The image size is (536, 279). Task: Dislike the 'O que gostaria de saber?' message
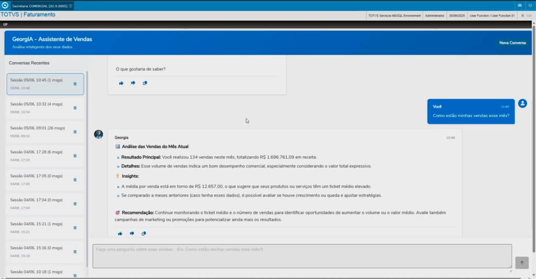[x=133, y=83]
